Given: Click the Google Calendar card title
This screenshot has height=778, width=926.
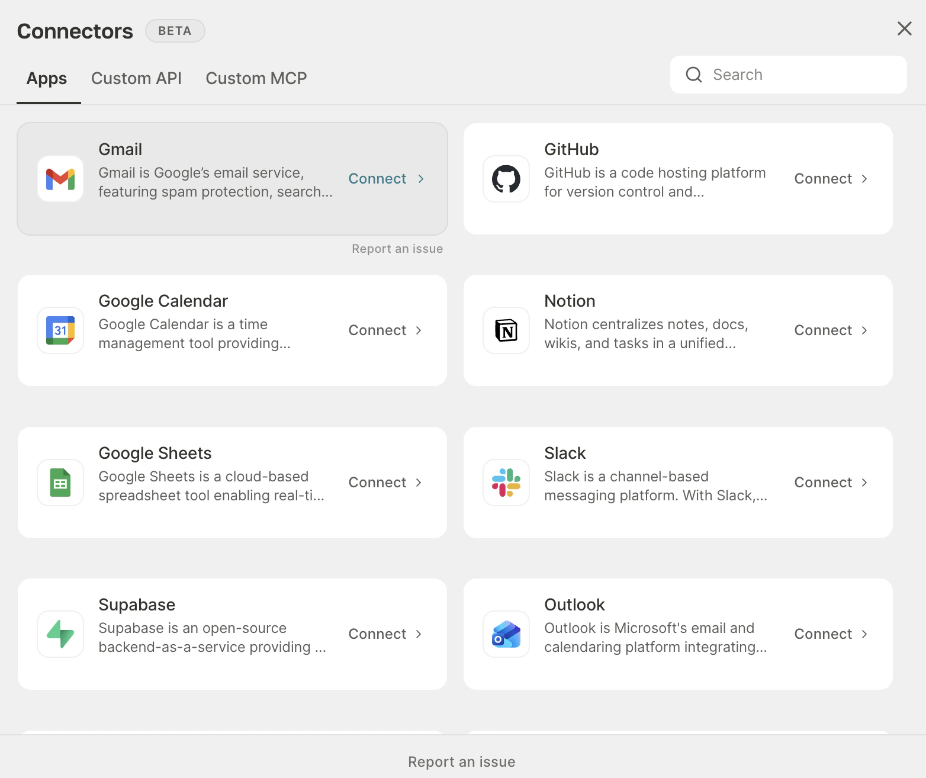Looking at the screenshot, I should tap(163, 301).
